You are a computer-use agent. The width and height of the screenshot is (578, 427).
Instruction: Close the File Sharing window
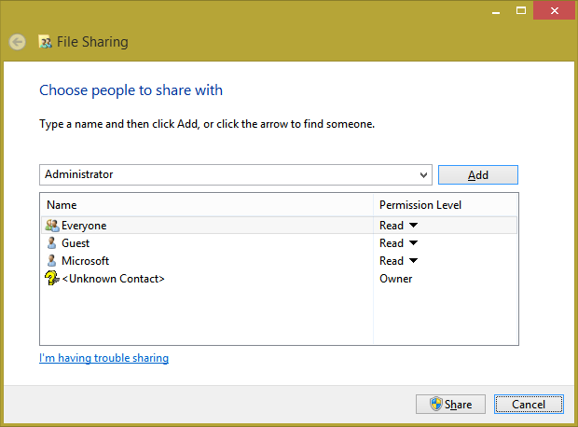pyautogui.click(x=555, y=10)
